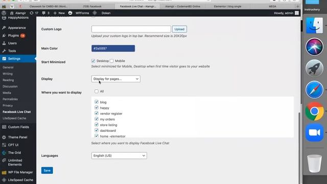Switch to (128) Facebook tab
The height and width of the screenshot is (184, 327).
coord(92,7)
